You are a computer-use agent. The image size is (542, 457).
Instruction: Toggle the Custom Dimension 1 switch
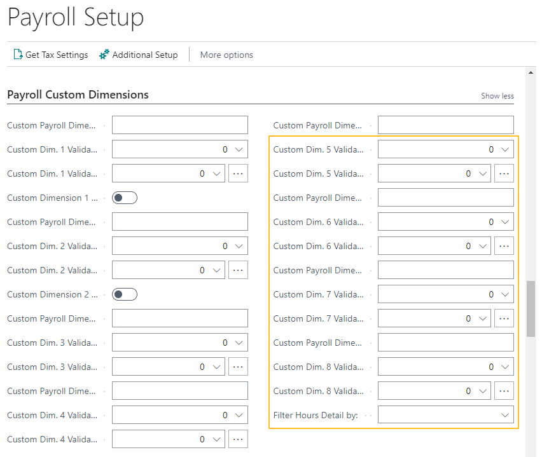(125, 198)
